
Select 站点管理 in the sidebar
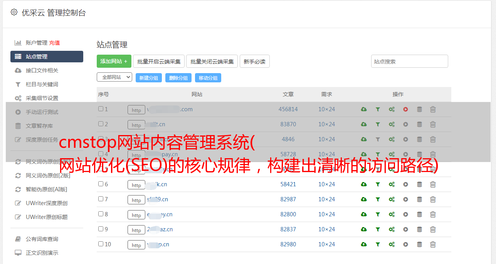click(x=47, y=57)
